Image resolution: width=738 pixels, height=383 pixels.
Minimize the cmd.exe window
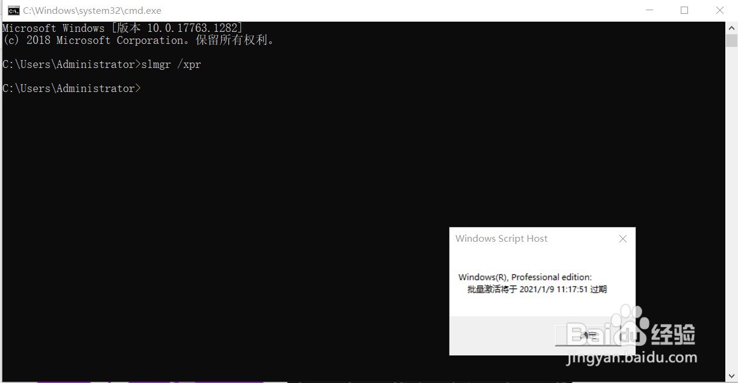click(x=649, y=10)
